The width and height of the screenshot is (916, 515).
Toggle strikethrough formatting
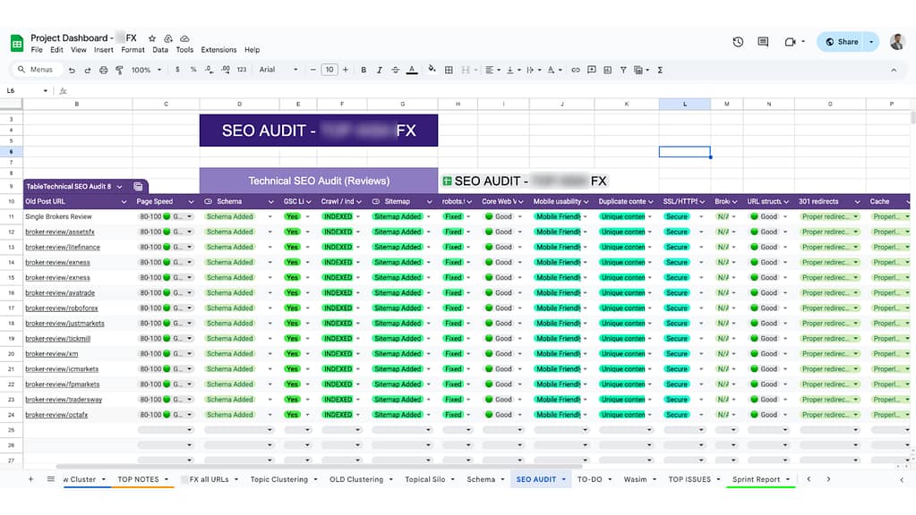(x=394, y=70)
